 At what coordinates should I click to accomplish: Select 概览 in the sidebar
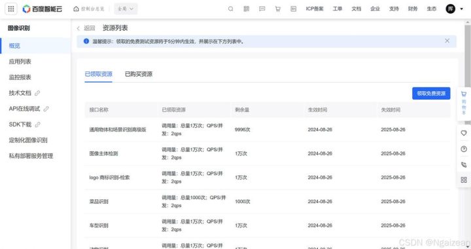35,46
